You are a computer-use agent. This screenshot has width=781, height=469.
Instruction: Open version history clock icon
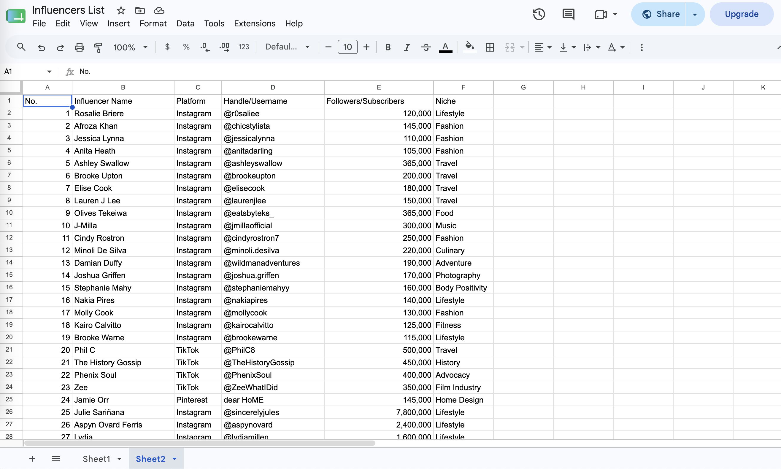[x=539, y=14]
